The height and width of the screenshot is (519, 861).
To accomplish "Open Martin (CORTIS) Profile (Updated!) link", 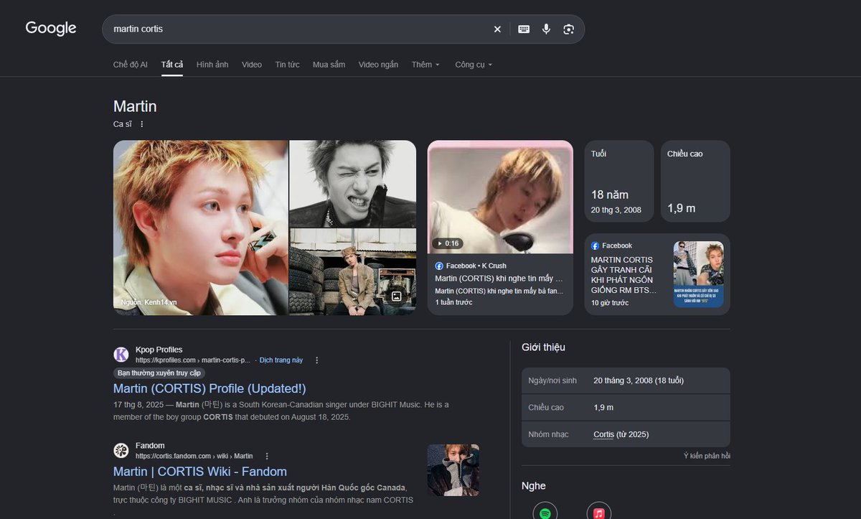I will tap(210, 388).
